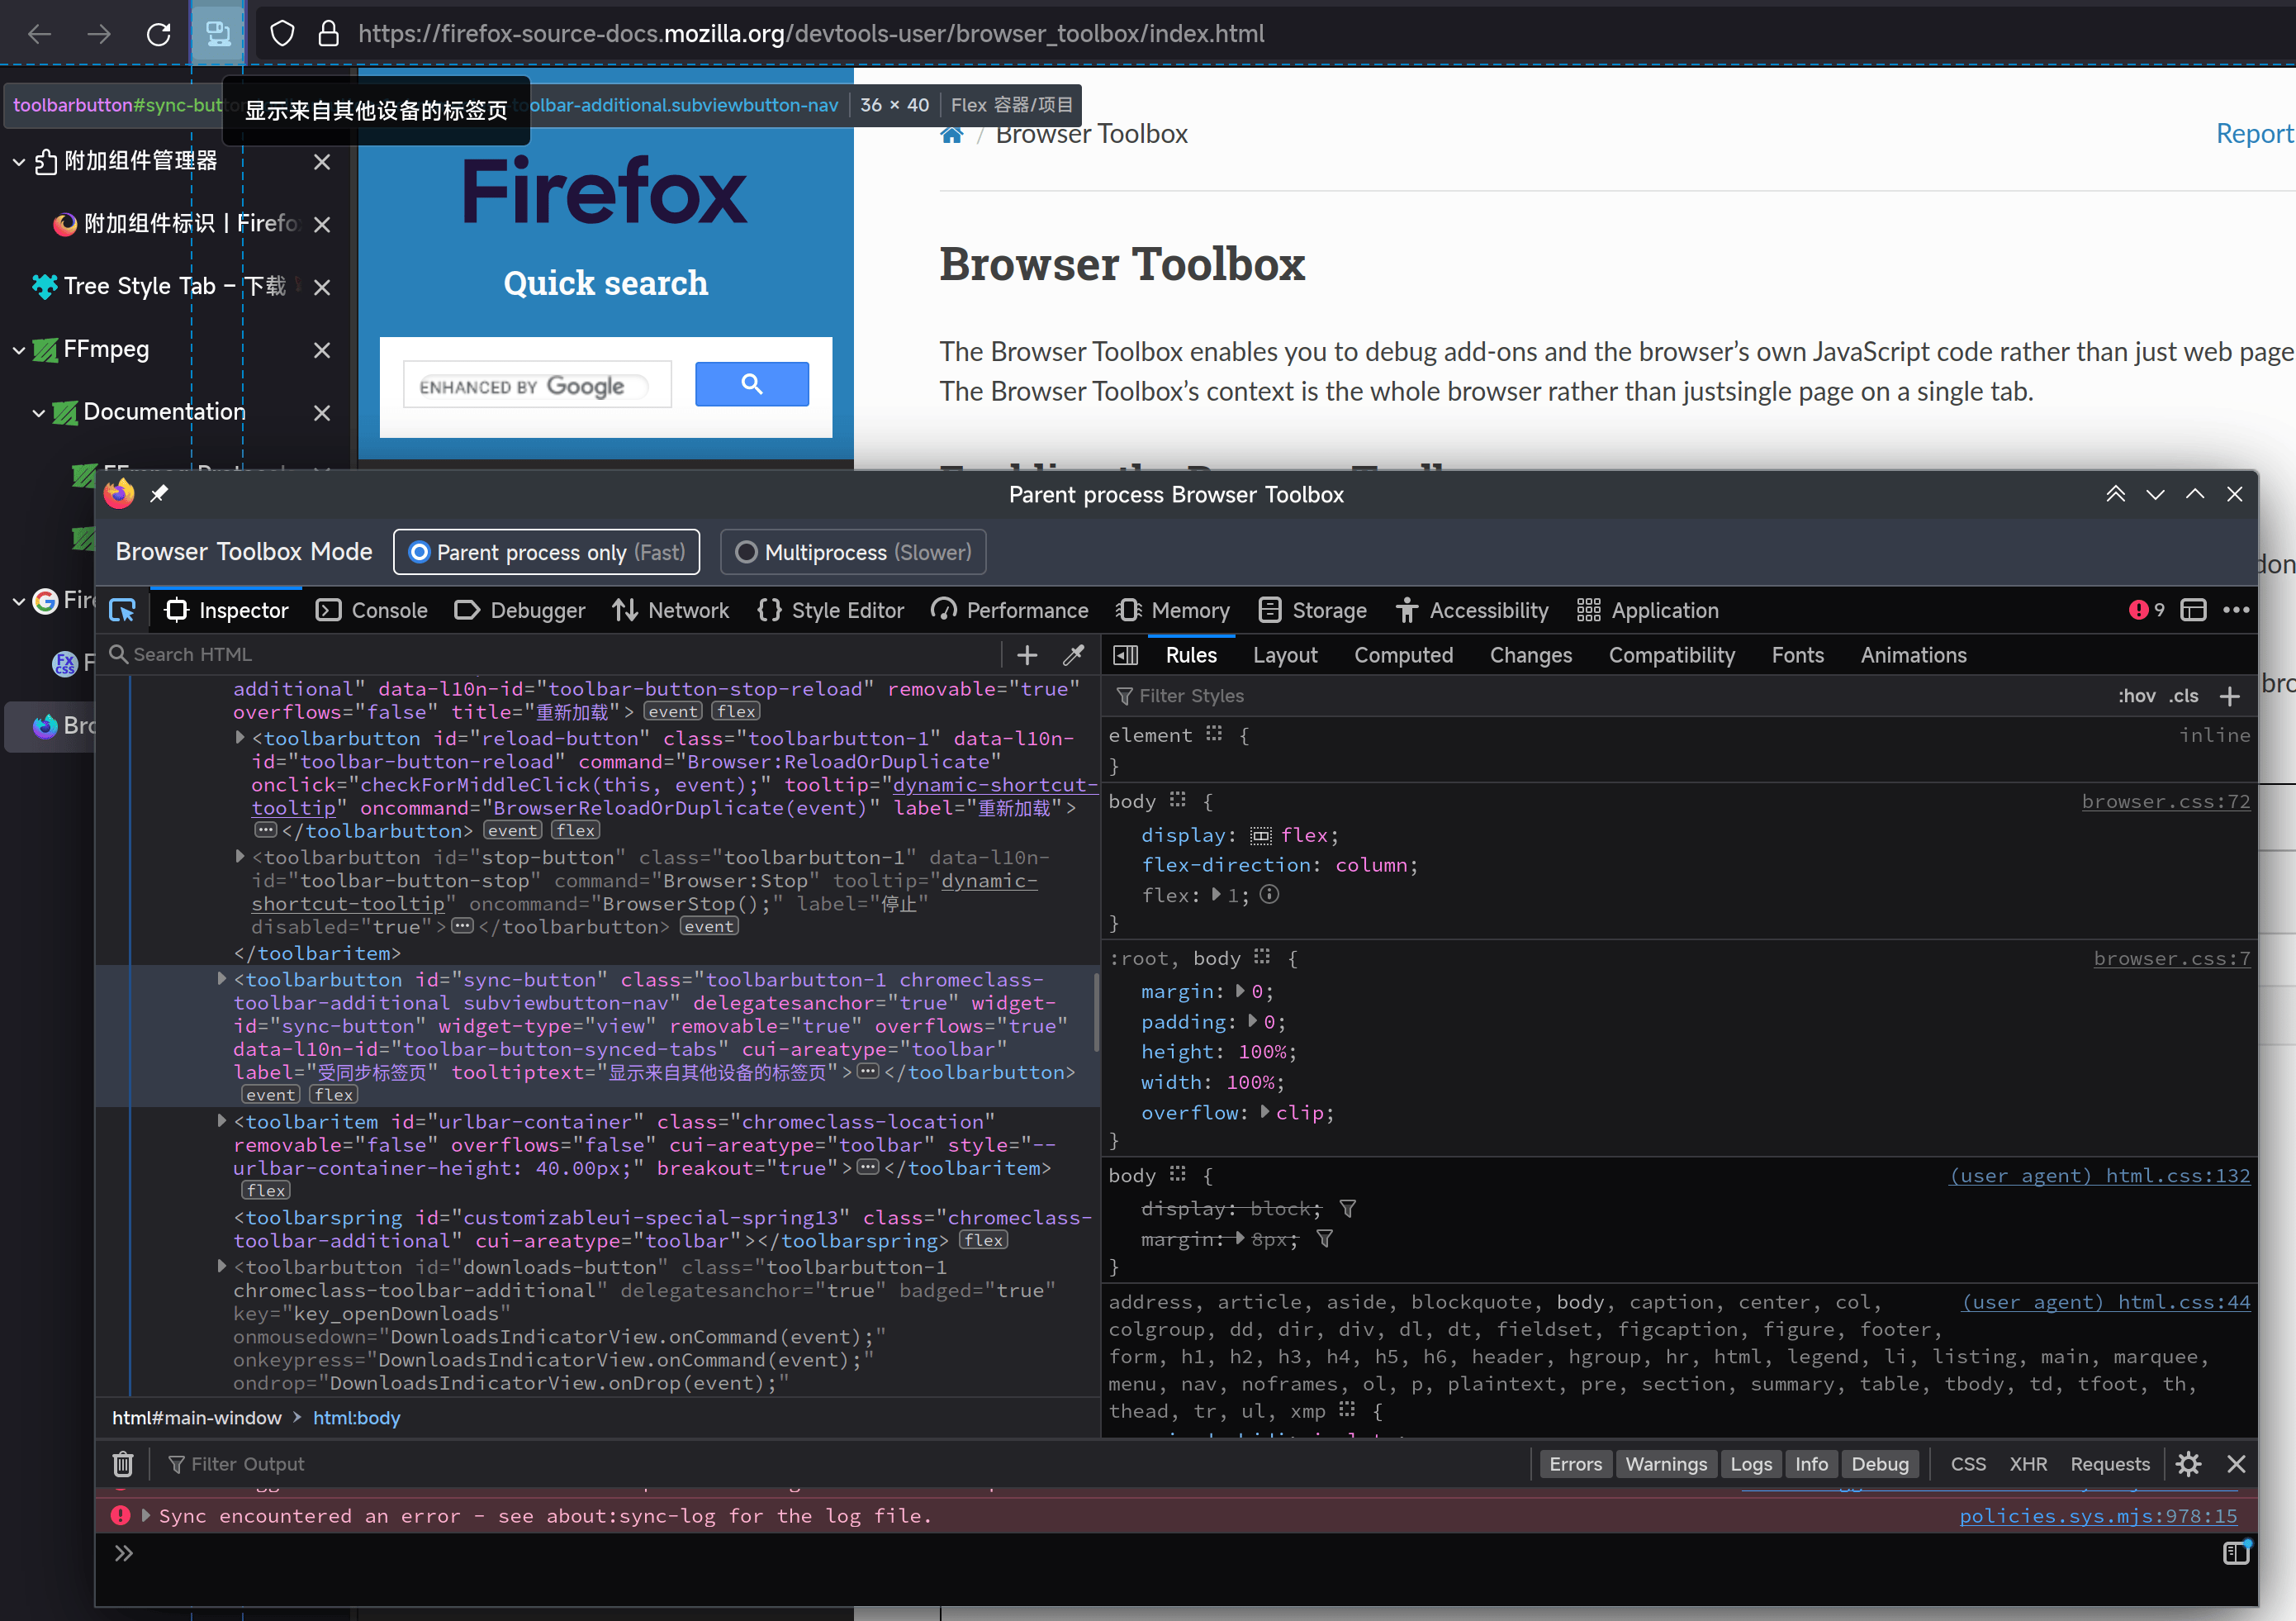Switch to the Inspector tab
The height and width of the screenshot is (1621, 2296).
(x=226, y=611)
